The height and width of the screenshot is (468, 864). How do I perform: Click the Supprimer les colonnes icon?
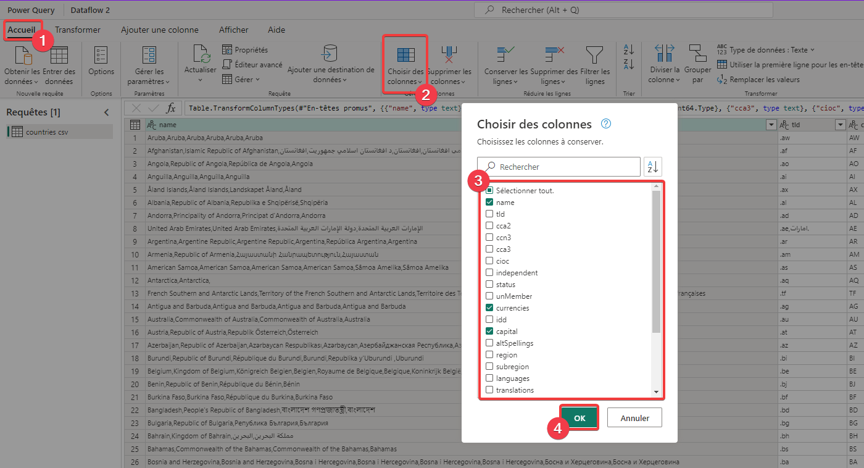[449, 55]
